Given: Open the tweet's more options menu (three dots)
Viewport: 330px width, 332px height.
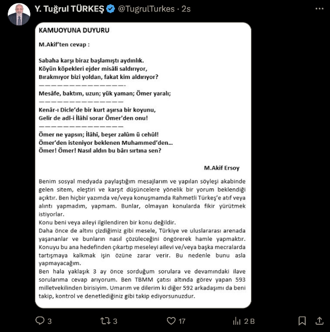Looking at the screenshot, I should (x=319, y=9).
